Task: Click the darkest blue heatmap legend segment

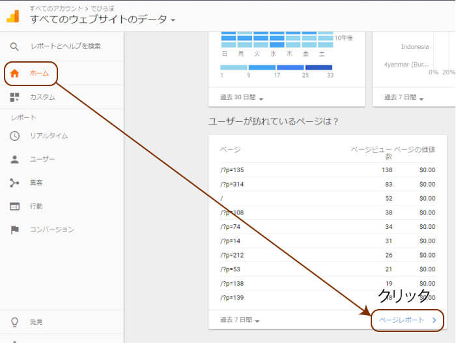Action: [x=319, y=68]
